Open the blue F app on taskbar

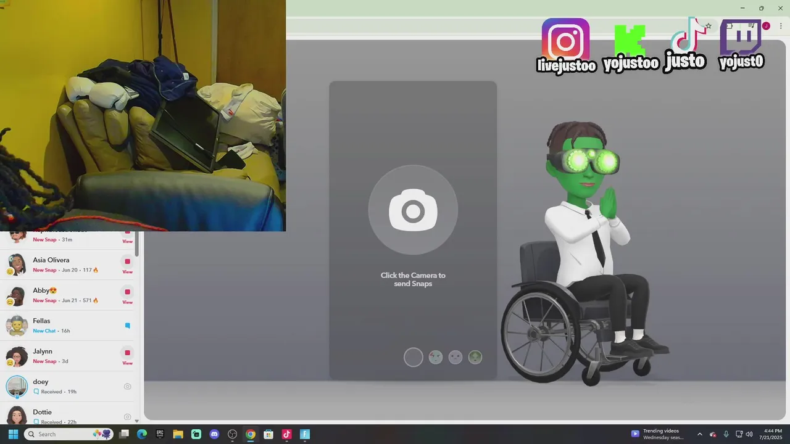tap(304, 434)
